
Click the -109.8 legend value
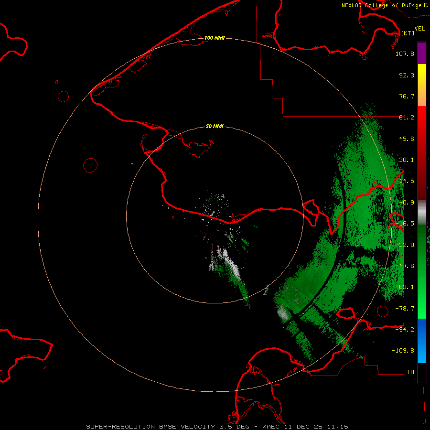(x=403, y=351)
